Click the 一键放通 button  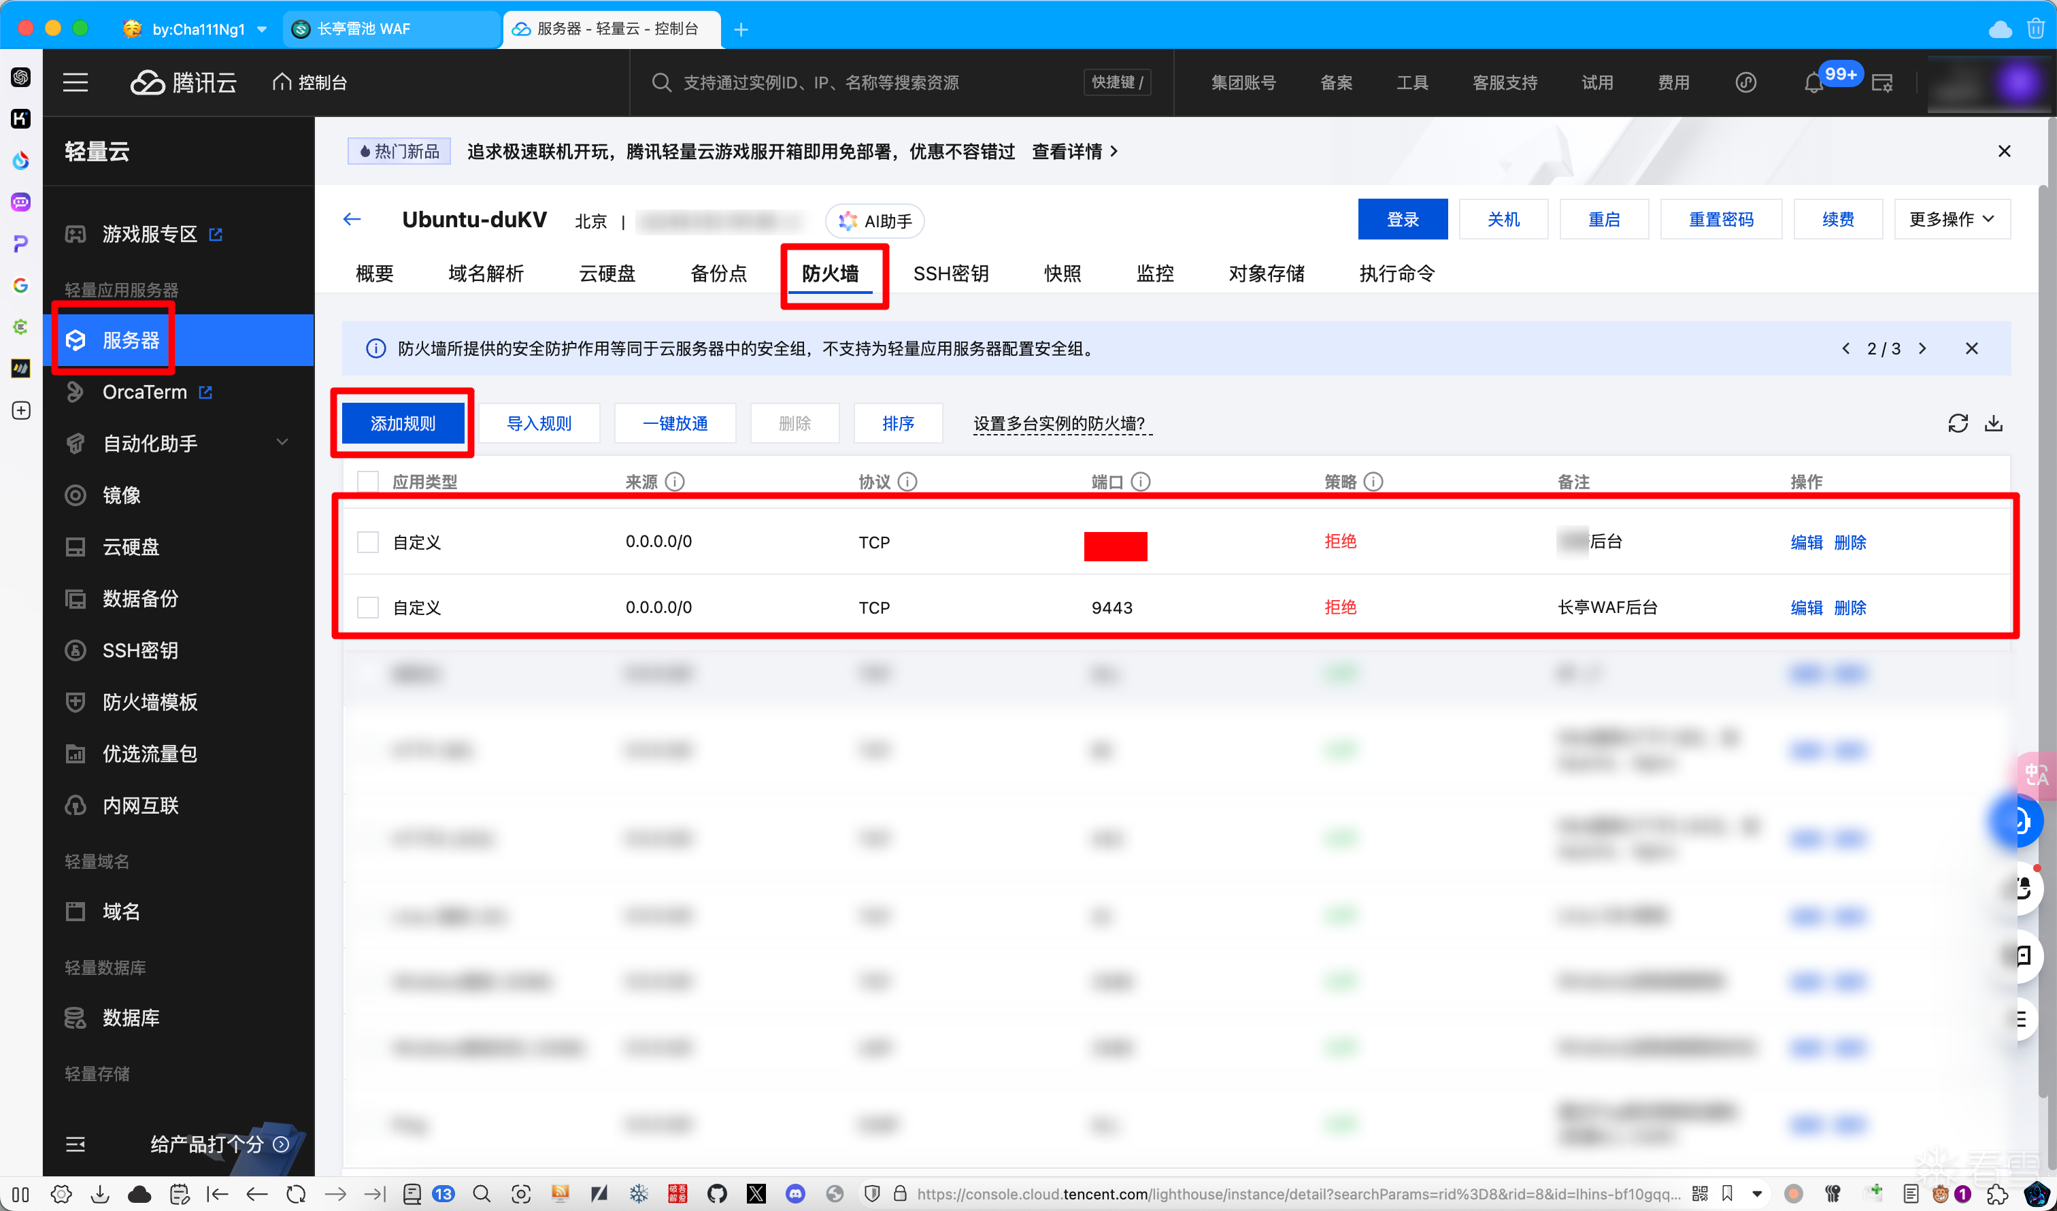pyautogui.click(x=675, y=423)
